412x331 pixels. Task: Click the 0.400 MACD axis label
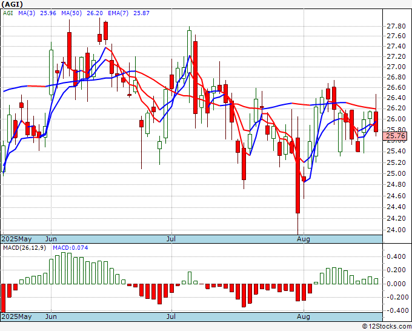[x=397, y=256]
